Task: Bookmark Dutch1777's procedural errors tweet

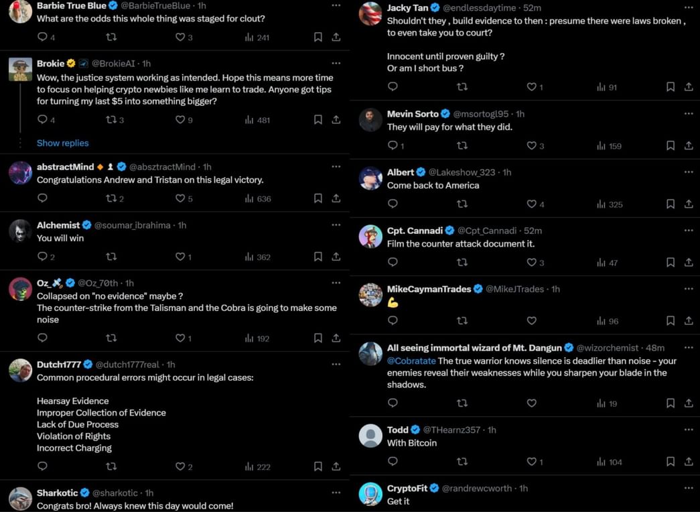Action: [318, 466]
